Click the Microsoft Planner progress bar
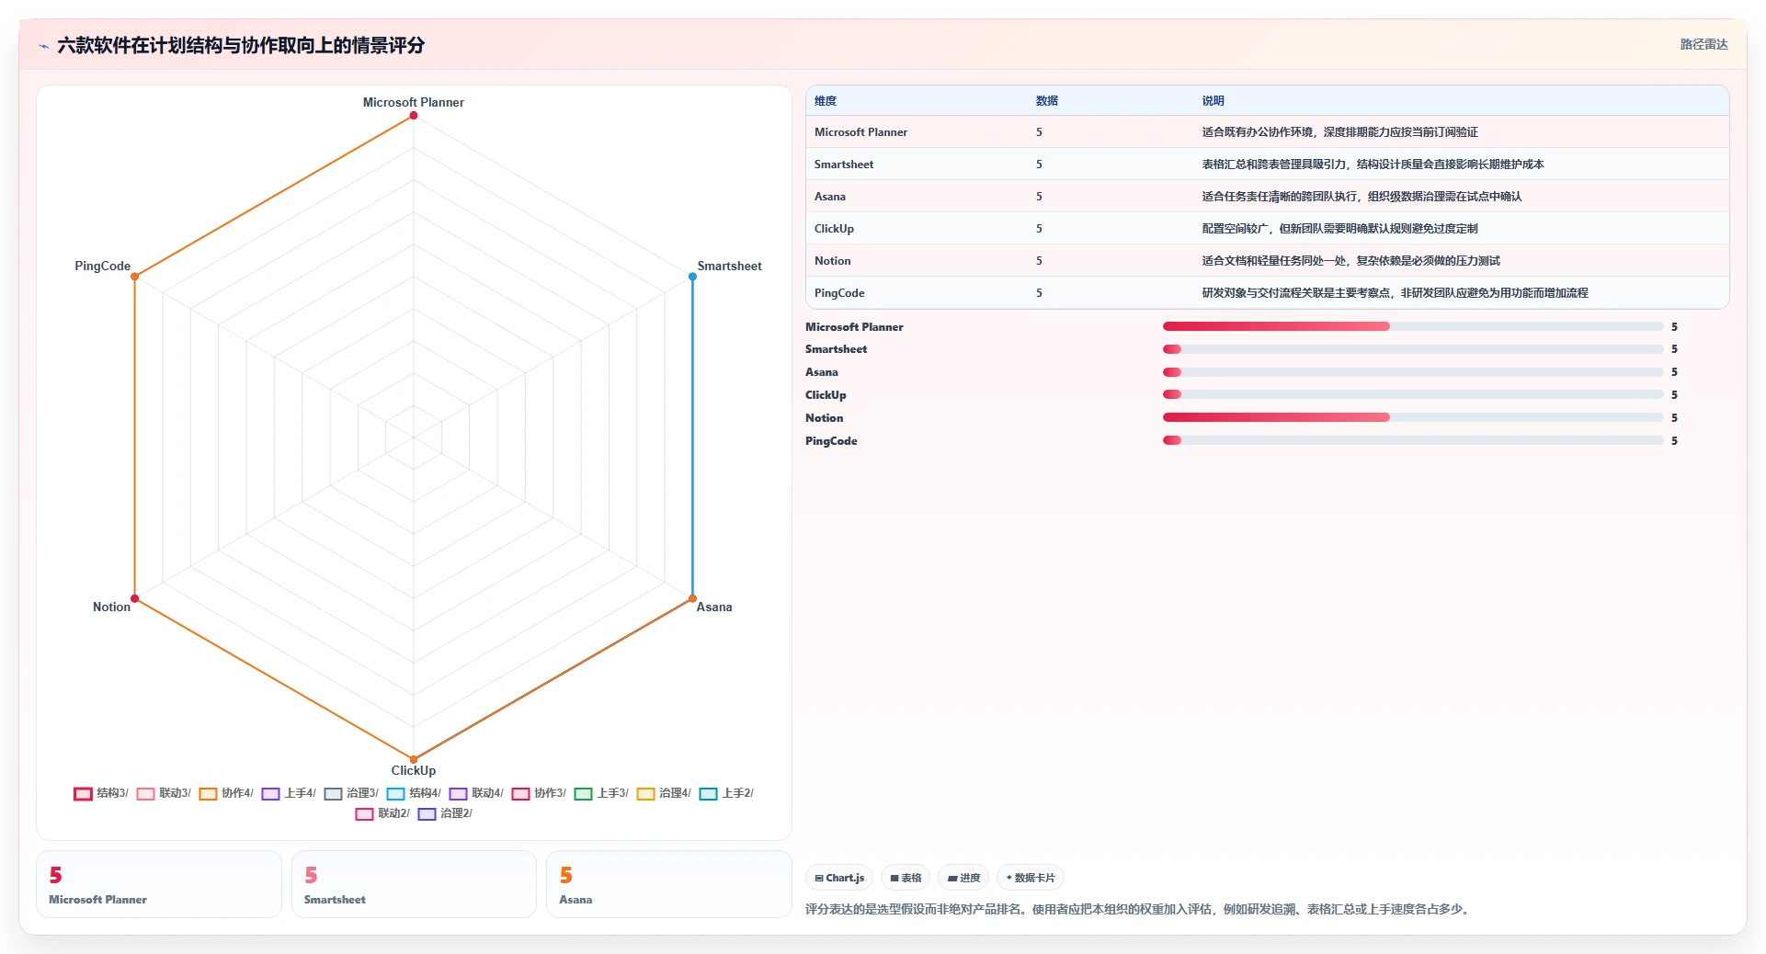This screenshot has height=954, width=1766. [1413, 326]
